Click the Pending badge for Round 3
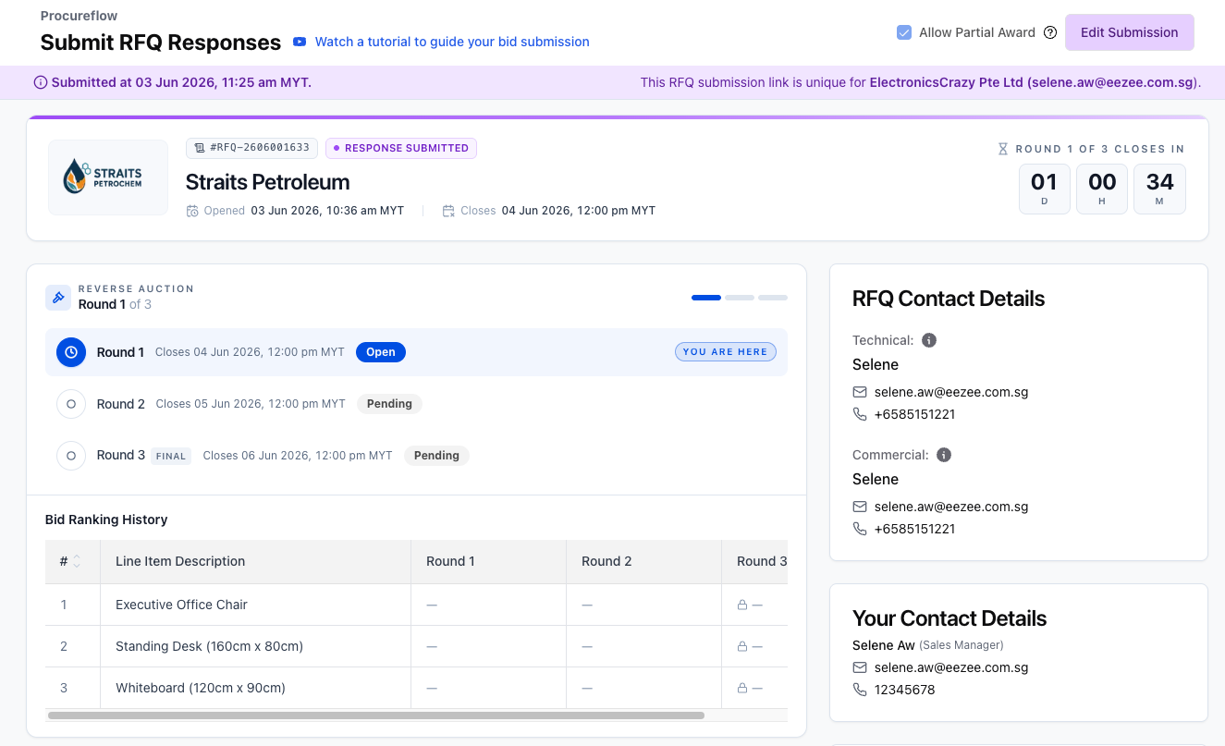The image size is (1225, 746). coord(436,456)
